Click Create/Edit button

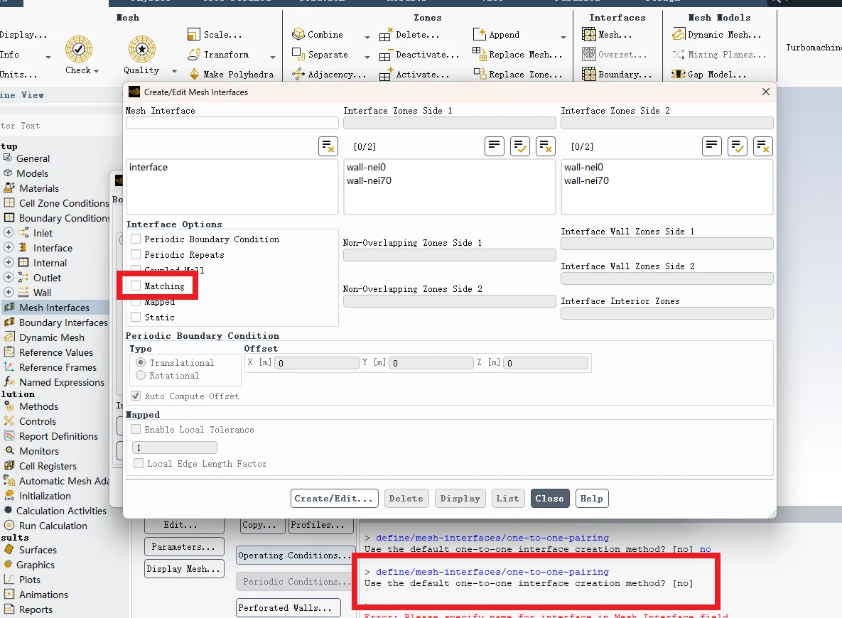coord(334,498)
